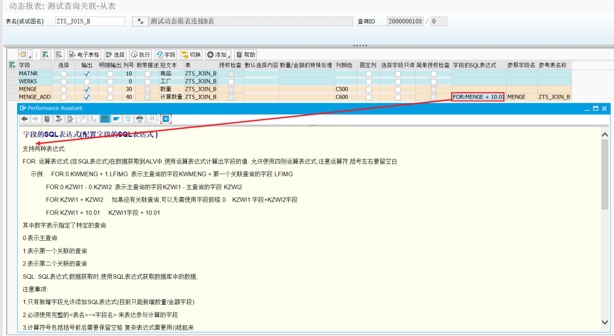Close help via blue X toolbar icon
The image size is (614, 336).
pyautogui.click(x=166, y=119)
